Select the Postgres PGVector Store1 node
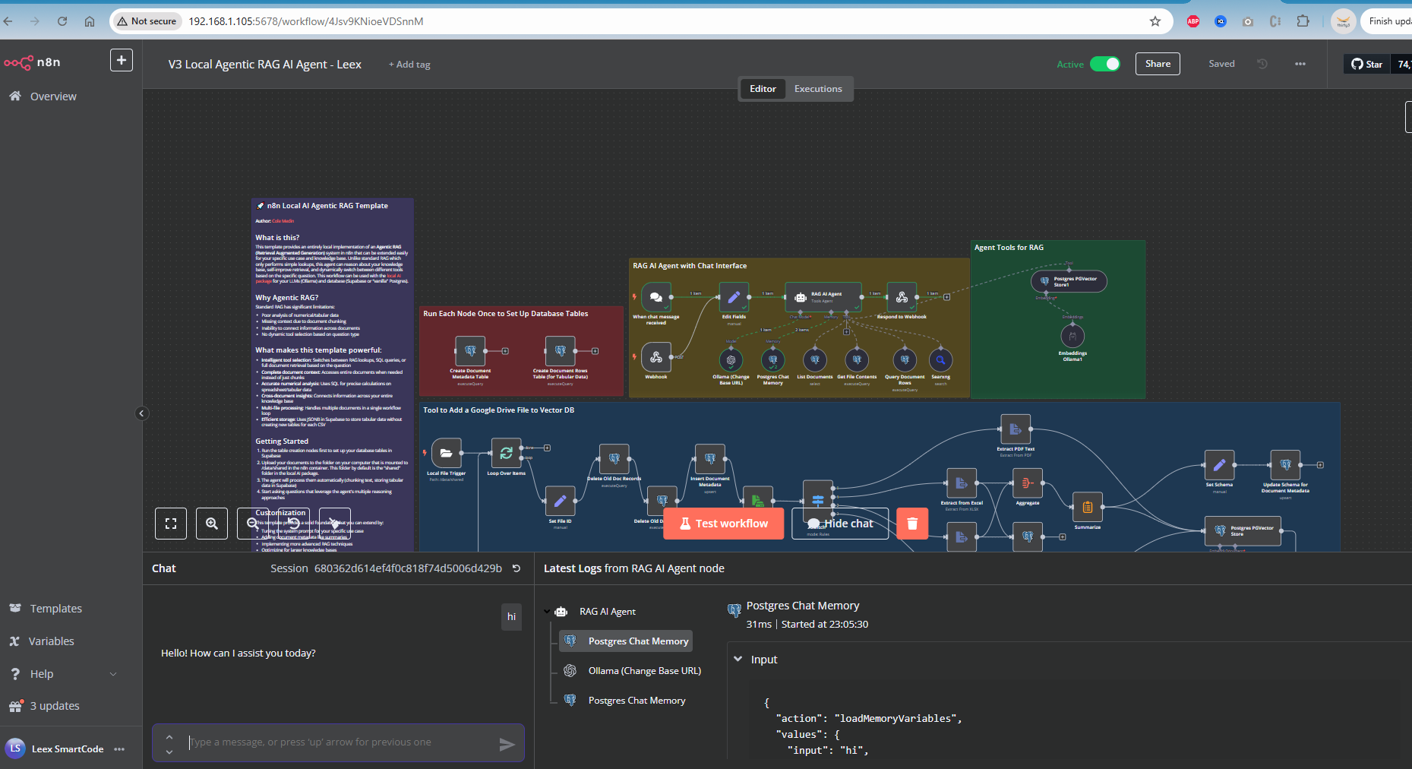Viewport: 1412px width, 769px height. (1069, 281)
